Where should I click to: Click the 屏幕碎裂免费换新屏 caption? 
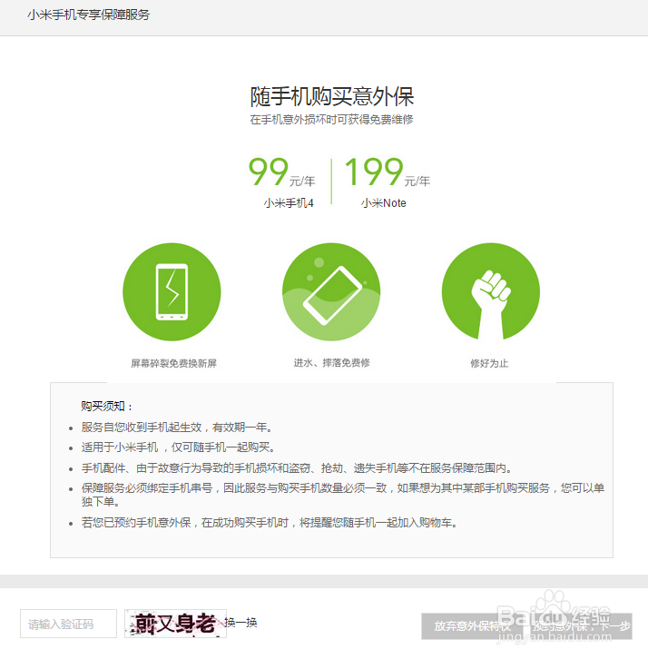click(173, 363)
